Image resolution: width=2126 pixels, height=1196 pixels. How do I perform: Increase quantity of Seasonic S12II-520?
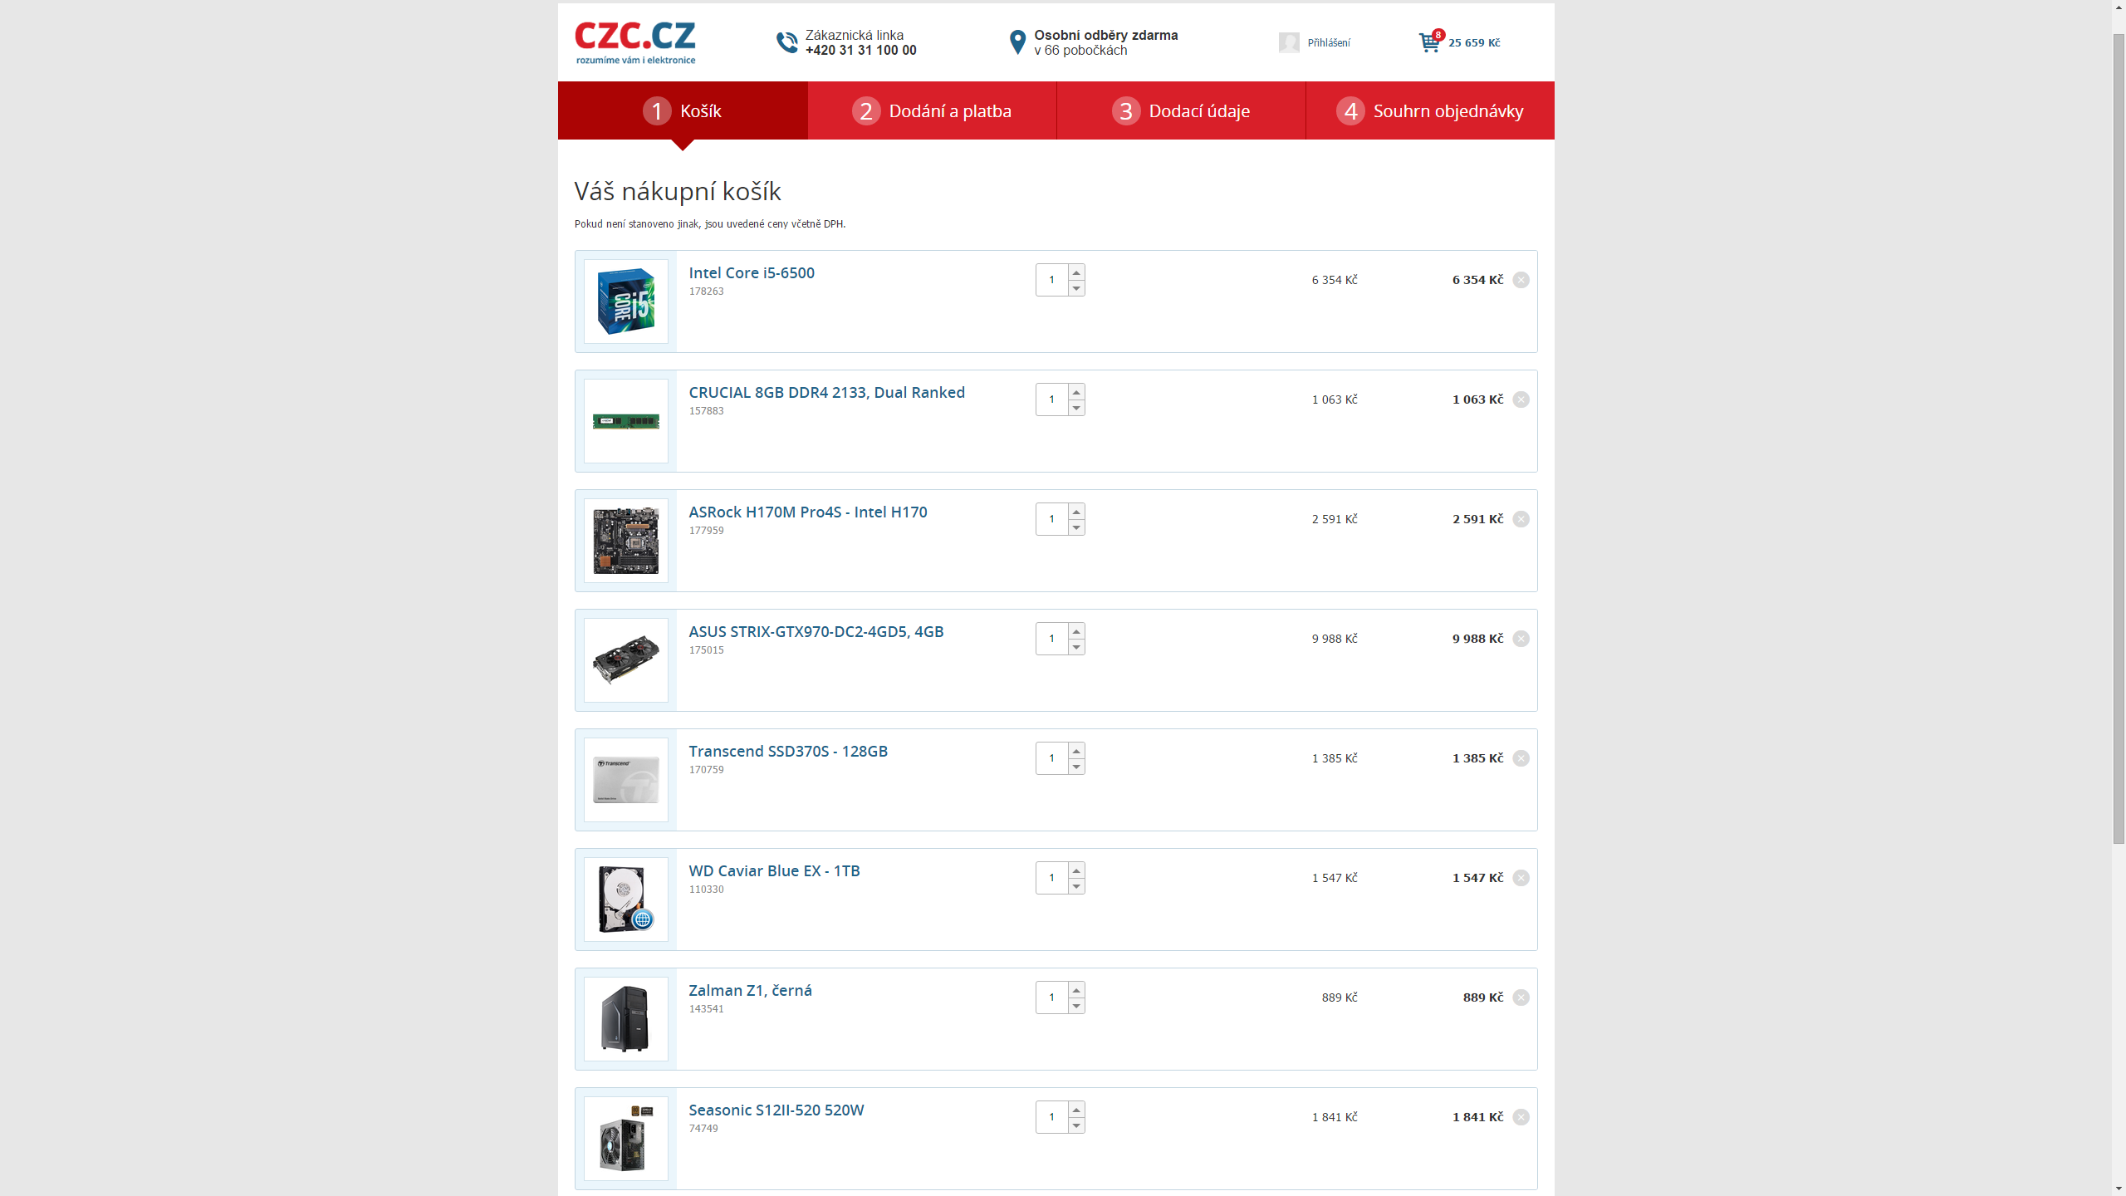[x=1076, y=1110]
